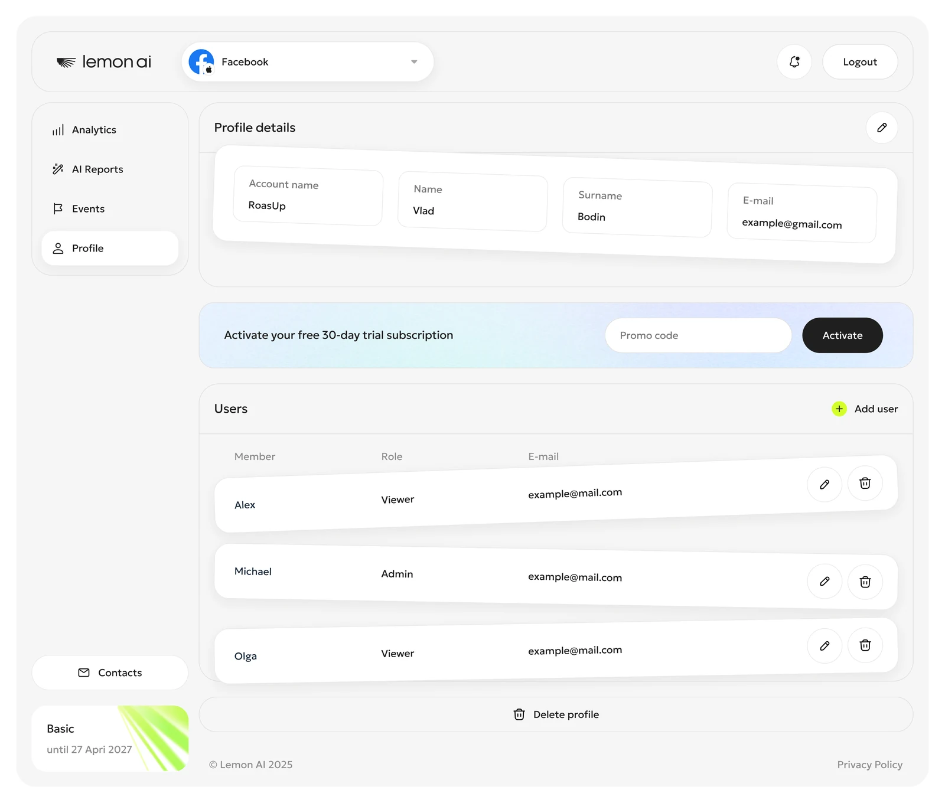The height and width of the screenshot is (803, 945).
Task: Edit profile details with pencil icon
Action: 882,128
